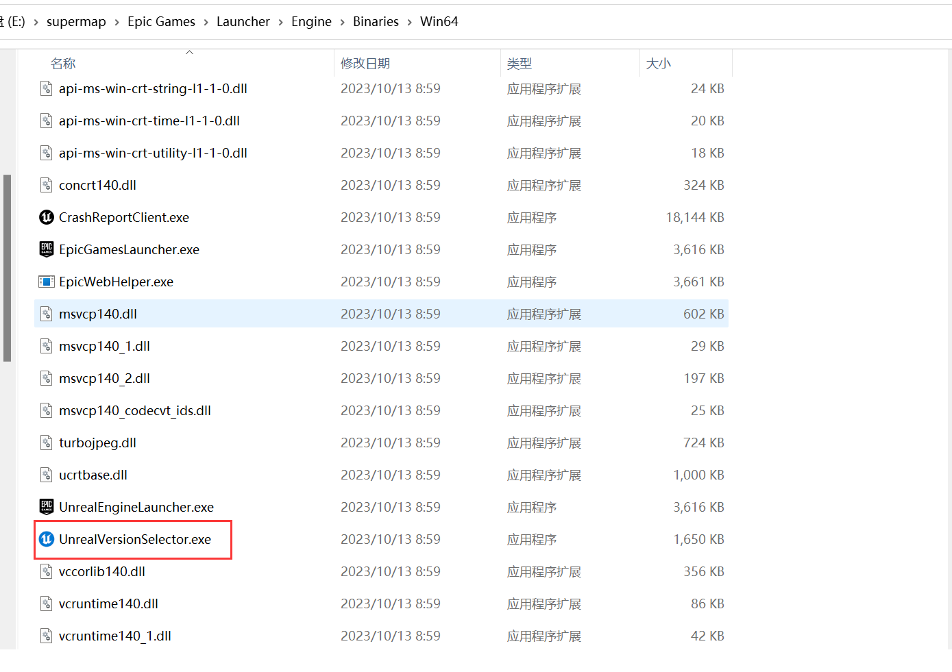952x672 pixels.
Task: Select the EpicGamesLauncher.exe Epic icon
Action: tap(47, 249)
